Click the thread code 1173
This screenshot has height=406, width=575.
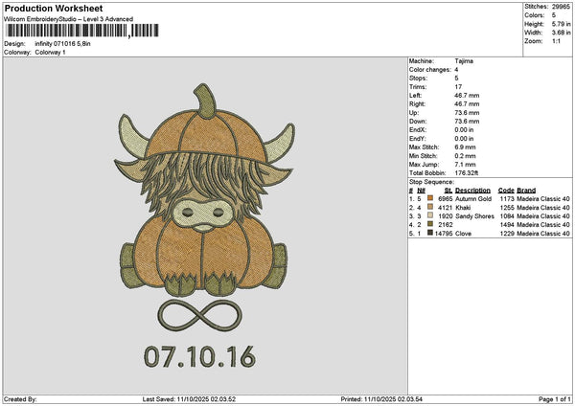coord(507,198)
